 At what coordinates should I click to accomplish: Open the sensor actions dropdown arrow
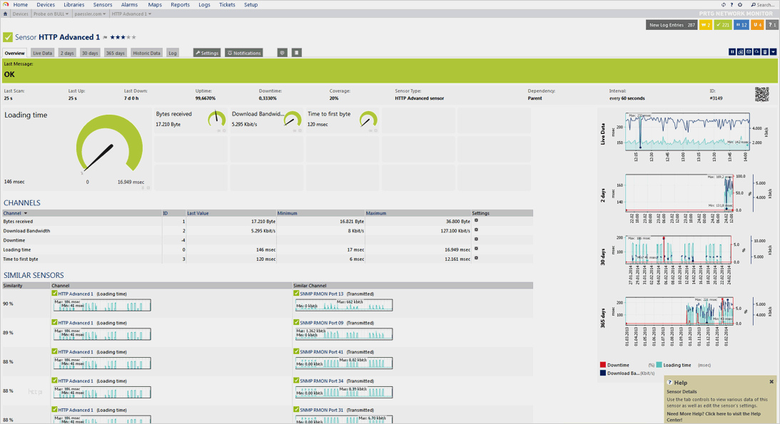774,52
